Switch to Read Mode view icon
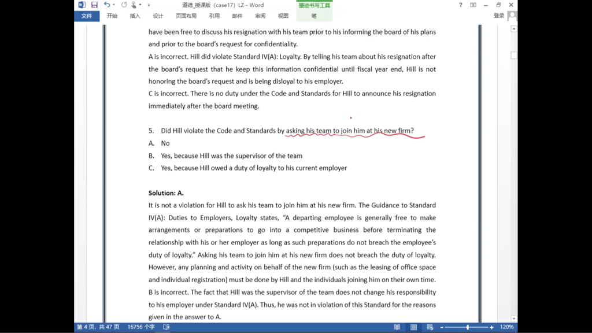This screenshot has height=333, width=592. [x=397, y=327]
